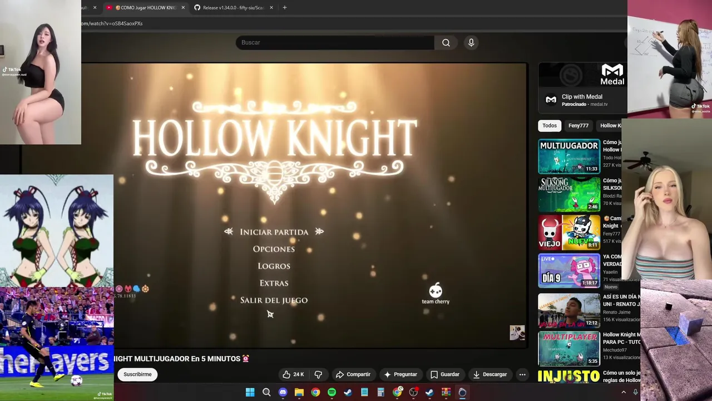Close the COMO Jugar HOLLOW KNIGHT tab

[183, 8]
